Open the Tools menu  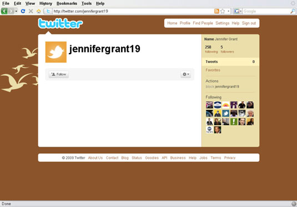click(87, 3)
